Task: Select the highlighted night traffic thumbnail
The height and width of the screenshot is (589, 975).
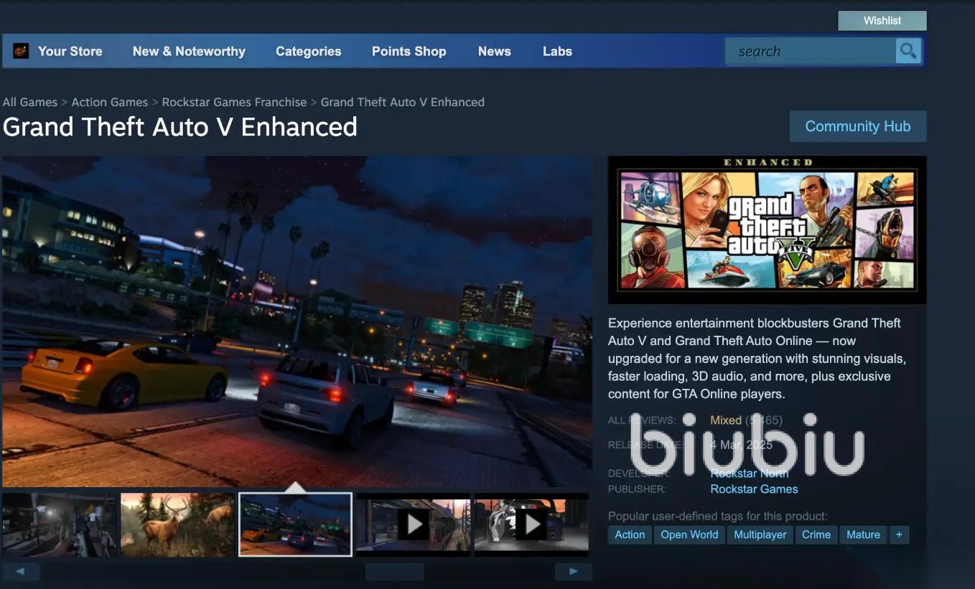Action: (x=295, y=524)
